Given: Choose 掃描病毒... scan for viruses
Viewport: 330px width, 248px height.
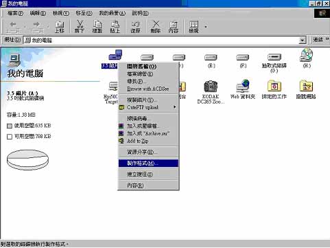Looking at the screenshot, I should [148, 118].
